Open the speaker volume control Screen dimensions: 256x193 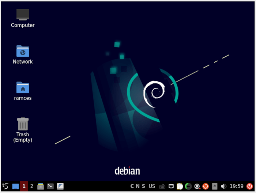[x=223, y=186]
